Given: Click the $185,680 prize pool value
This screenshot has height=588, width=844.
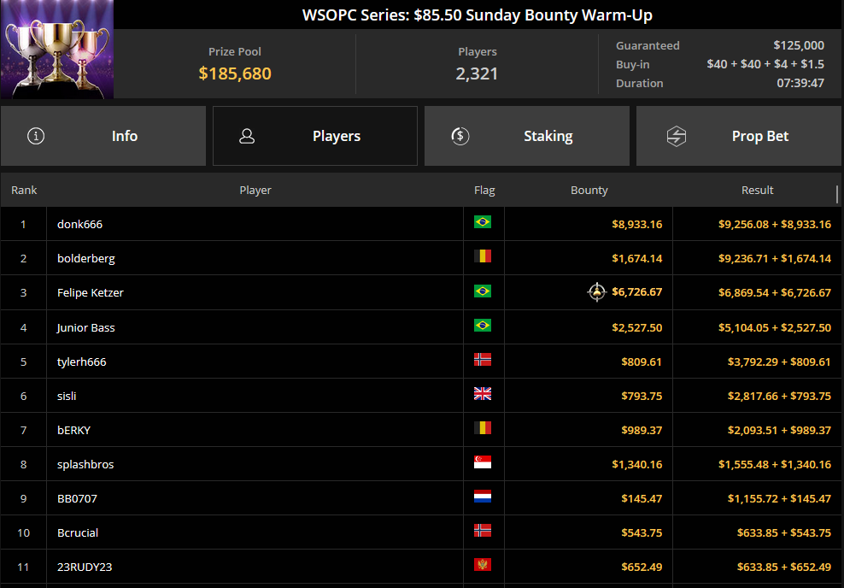Looking at the screenshot, I should click(x=235, y=73).
